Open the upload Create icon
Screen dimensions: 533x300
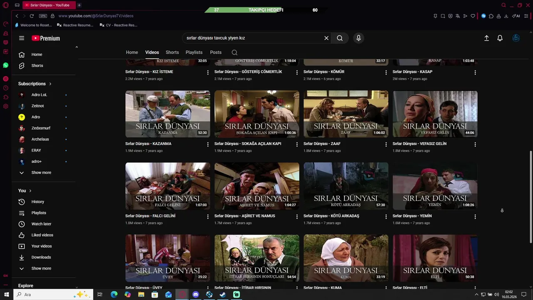[486, 38]
